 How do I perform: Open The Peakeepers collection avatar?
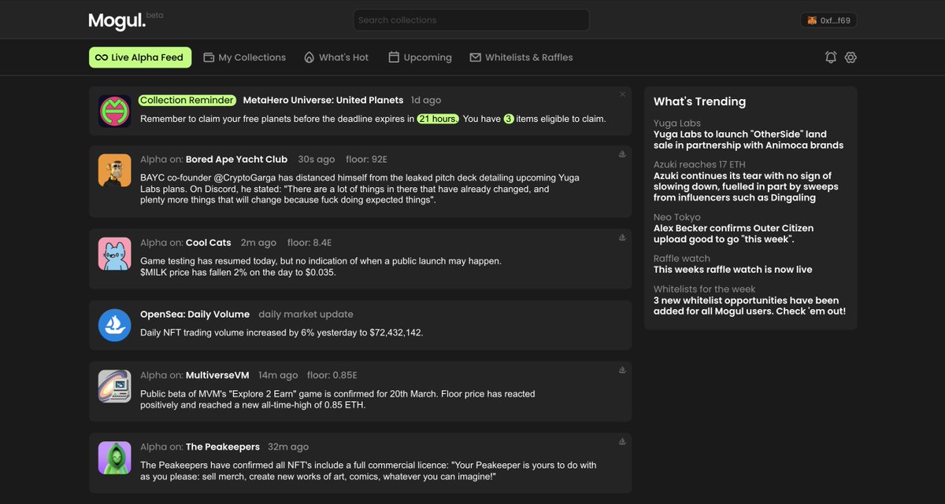(115, 458)
